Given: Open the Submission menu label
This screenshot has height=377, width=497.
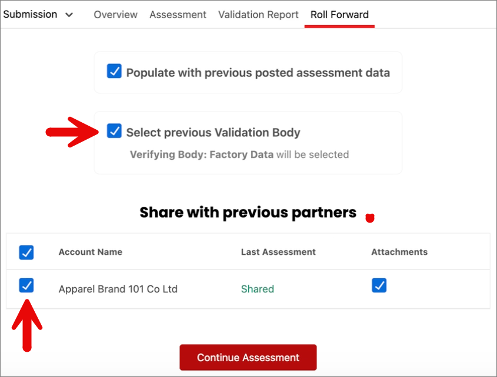Looking at the screenshot, I should tap(30, 15).
